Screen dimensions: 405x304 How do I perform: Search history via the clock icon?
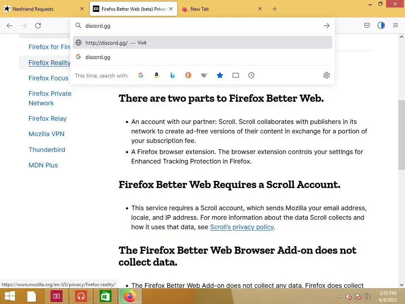(x=251, y=75)
